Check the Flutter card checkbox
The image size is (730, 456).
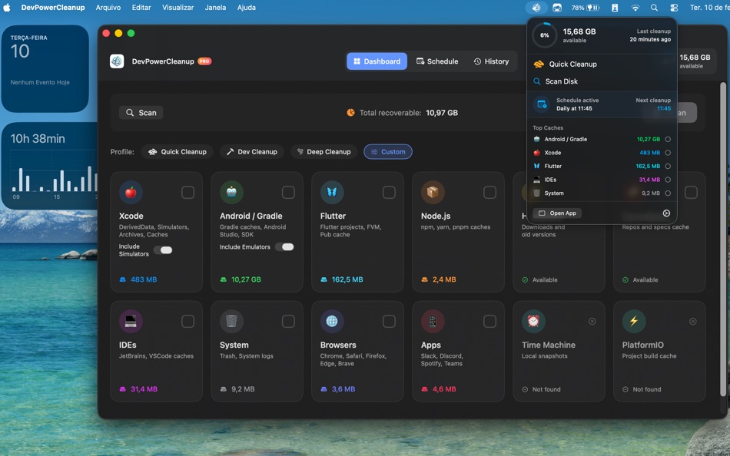389,192
